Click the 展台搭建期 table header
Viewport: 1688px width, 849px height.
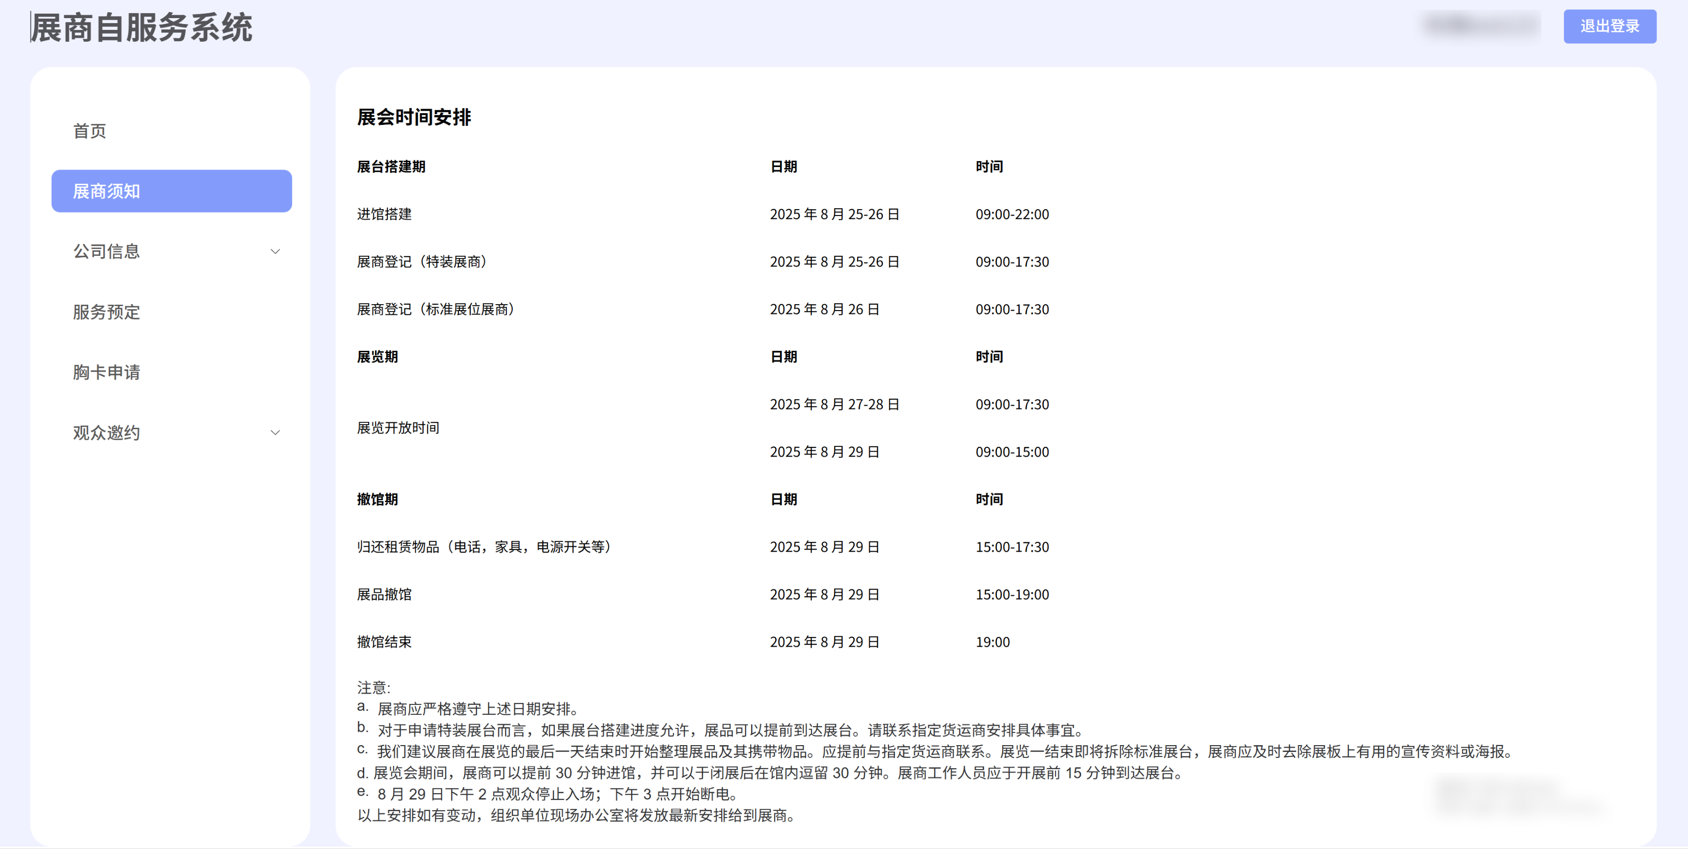click(x=391, y=167)
